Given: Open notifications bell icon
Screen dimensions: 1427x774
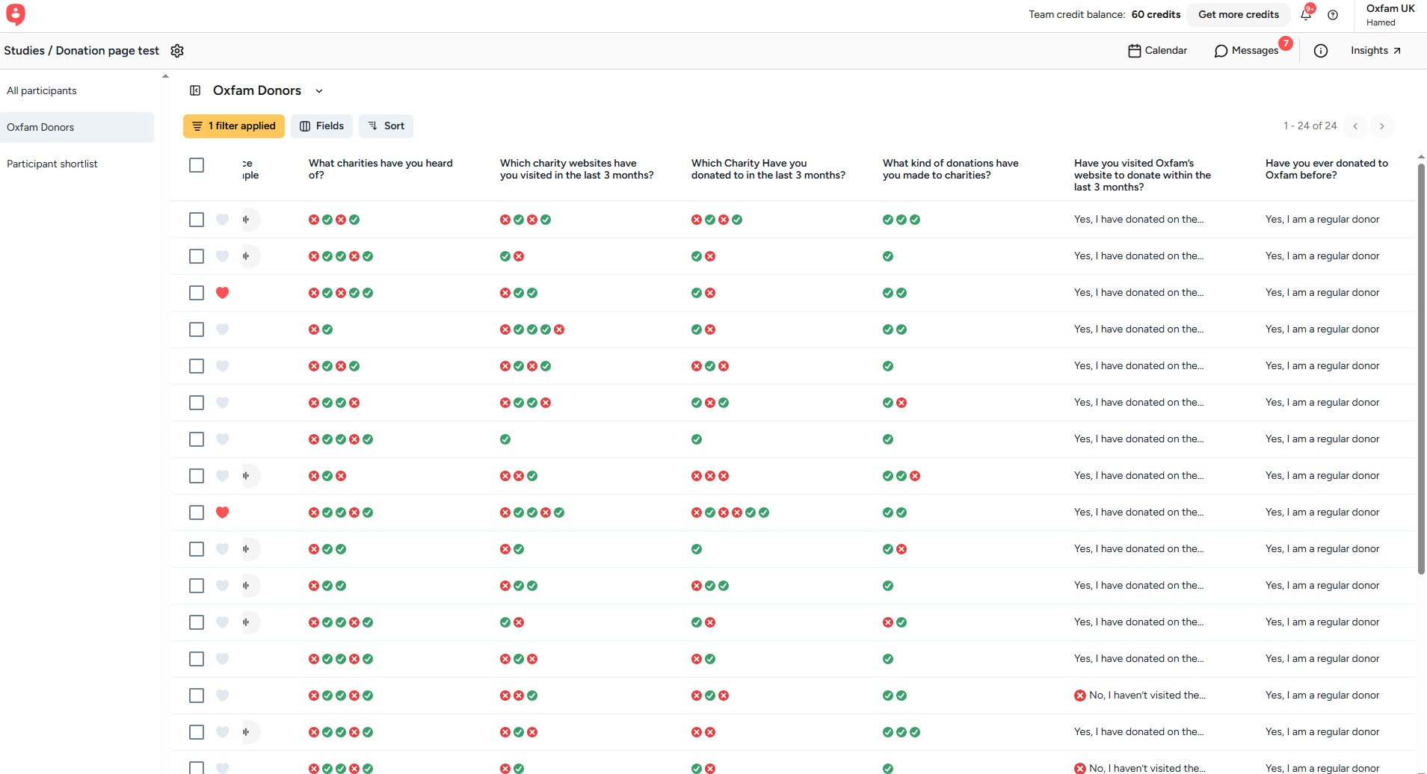Looking at the screenshot, I should tap(1306, 14).
